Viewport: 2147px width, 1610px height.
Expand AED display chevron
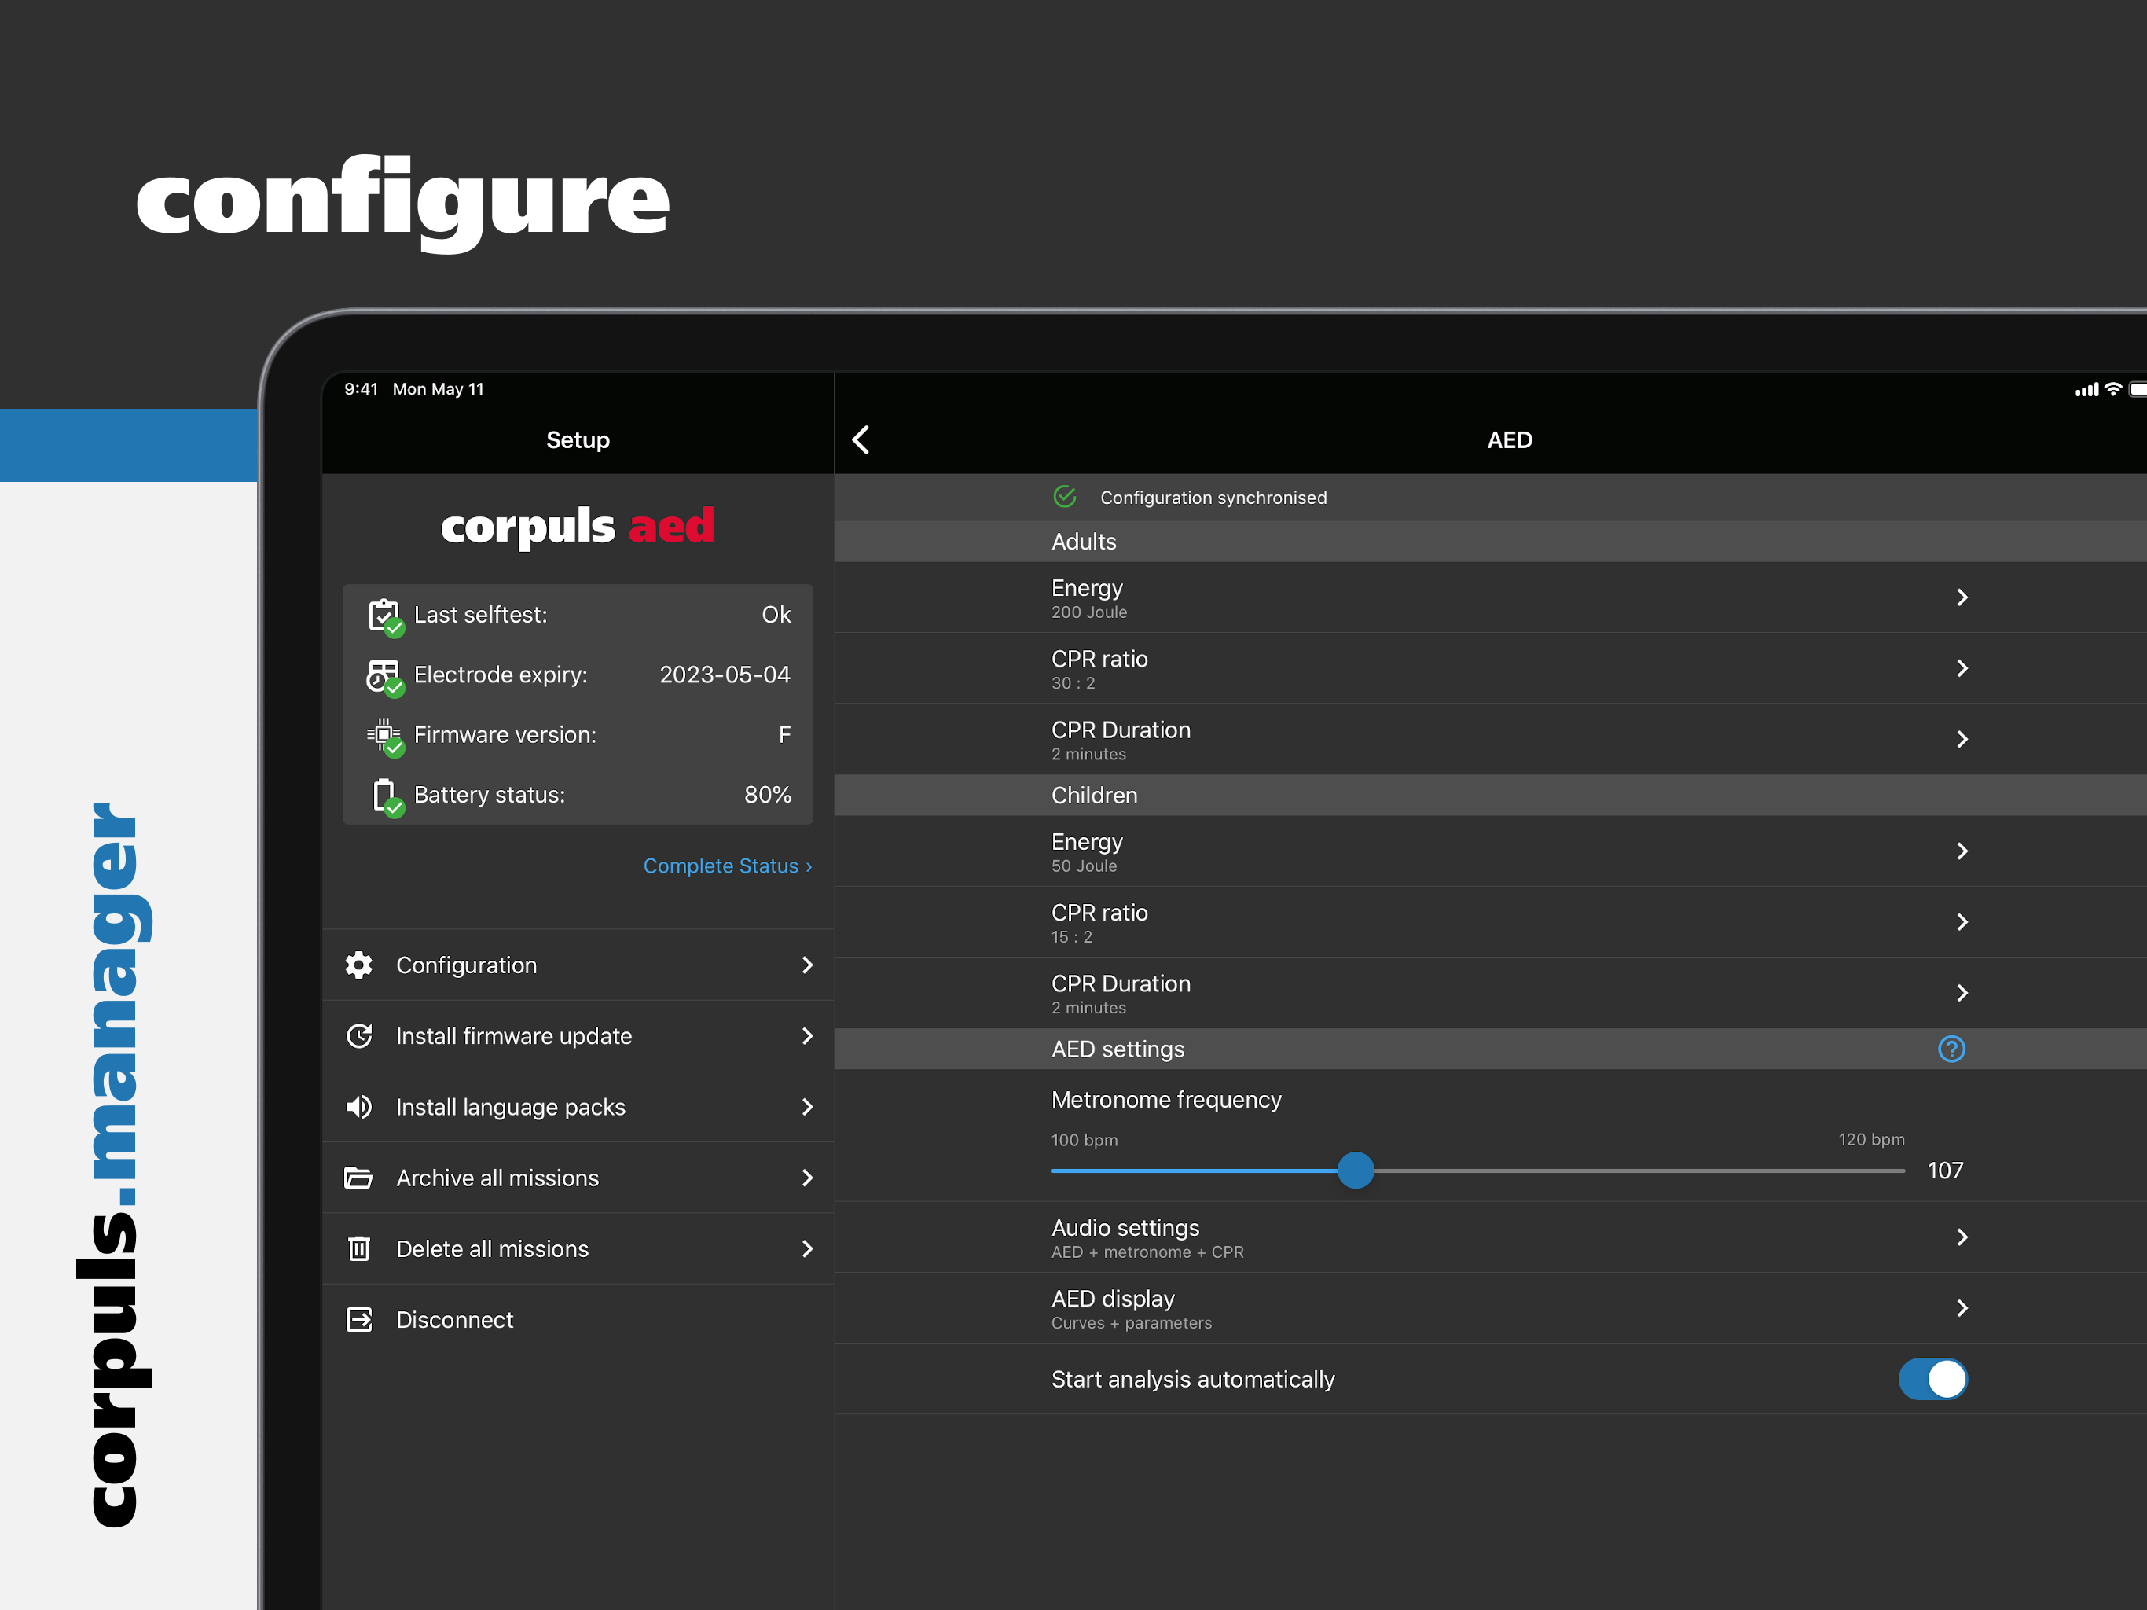(1962, 1308)
